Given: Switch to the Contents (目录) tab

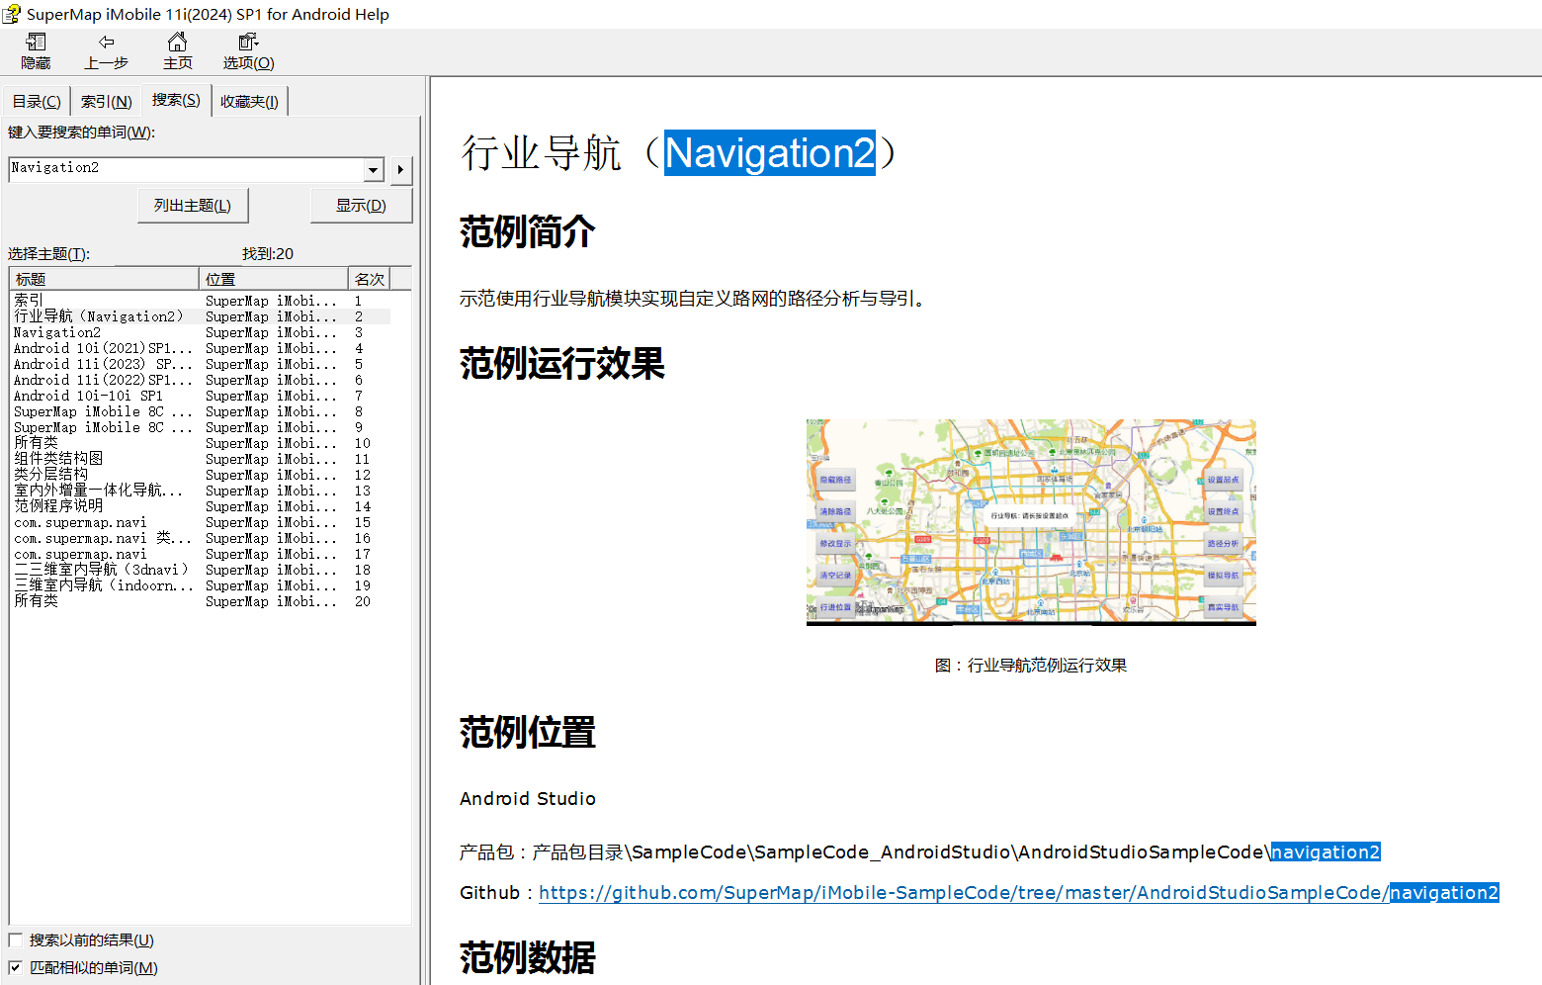Looking at the screenshot, I should pos(37,102).
